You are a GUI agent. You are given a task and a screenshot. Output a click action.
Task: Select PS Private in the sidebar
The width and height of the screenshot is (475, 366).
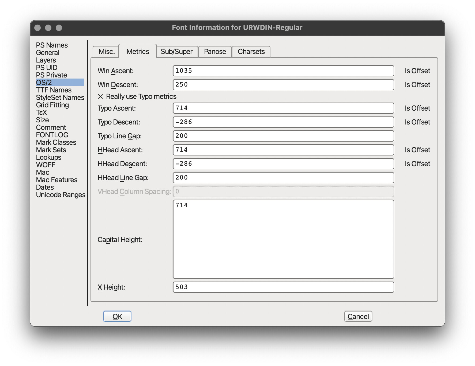click(x=51, y=75)
